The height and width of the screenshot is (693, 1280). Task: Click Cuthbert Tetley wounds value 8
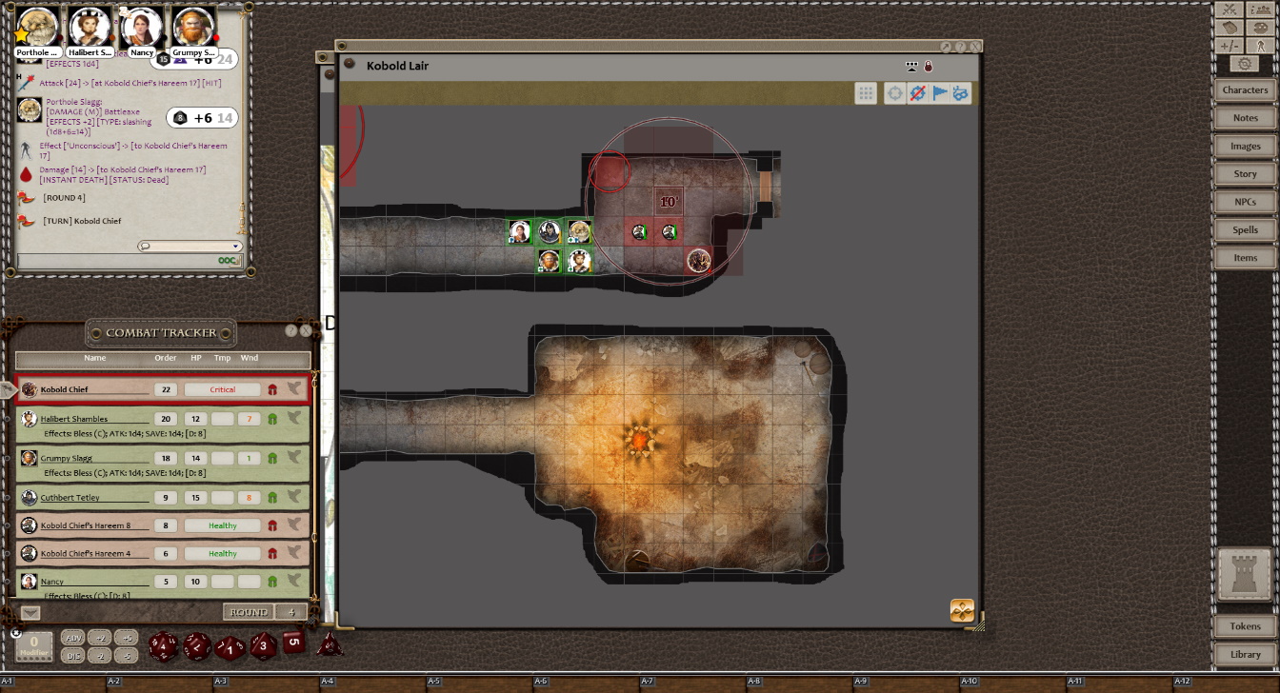[249, 497]
